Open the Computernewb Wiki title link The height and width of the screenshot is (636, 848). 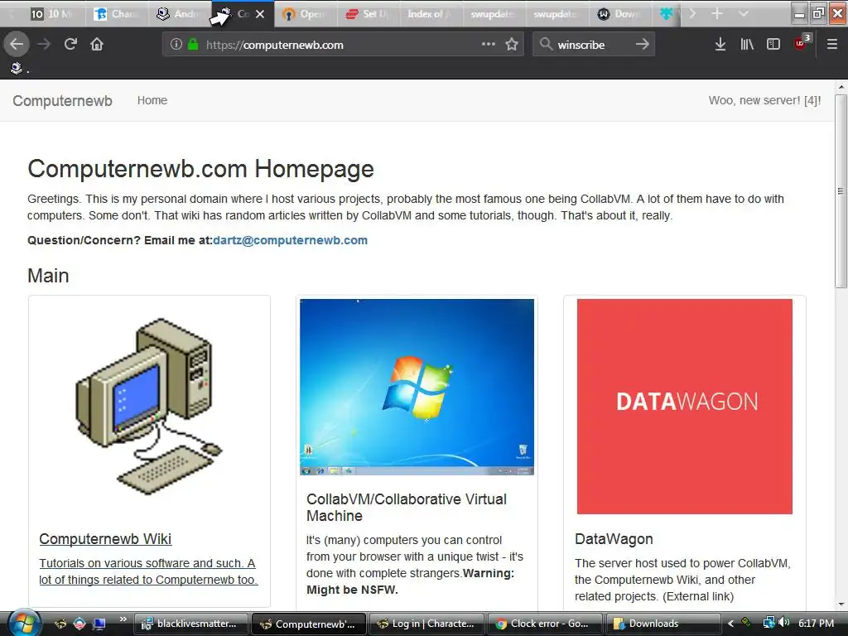[105, 538]
